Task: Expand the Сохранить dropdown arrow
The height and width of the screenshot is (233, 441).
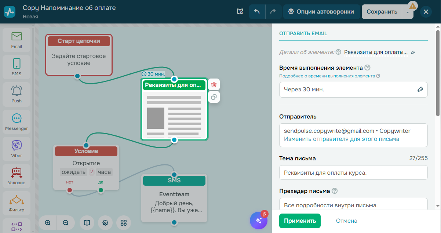Action: click(408, 11)
